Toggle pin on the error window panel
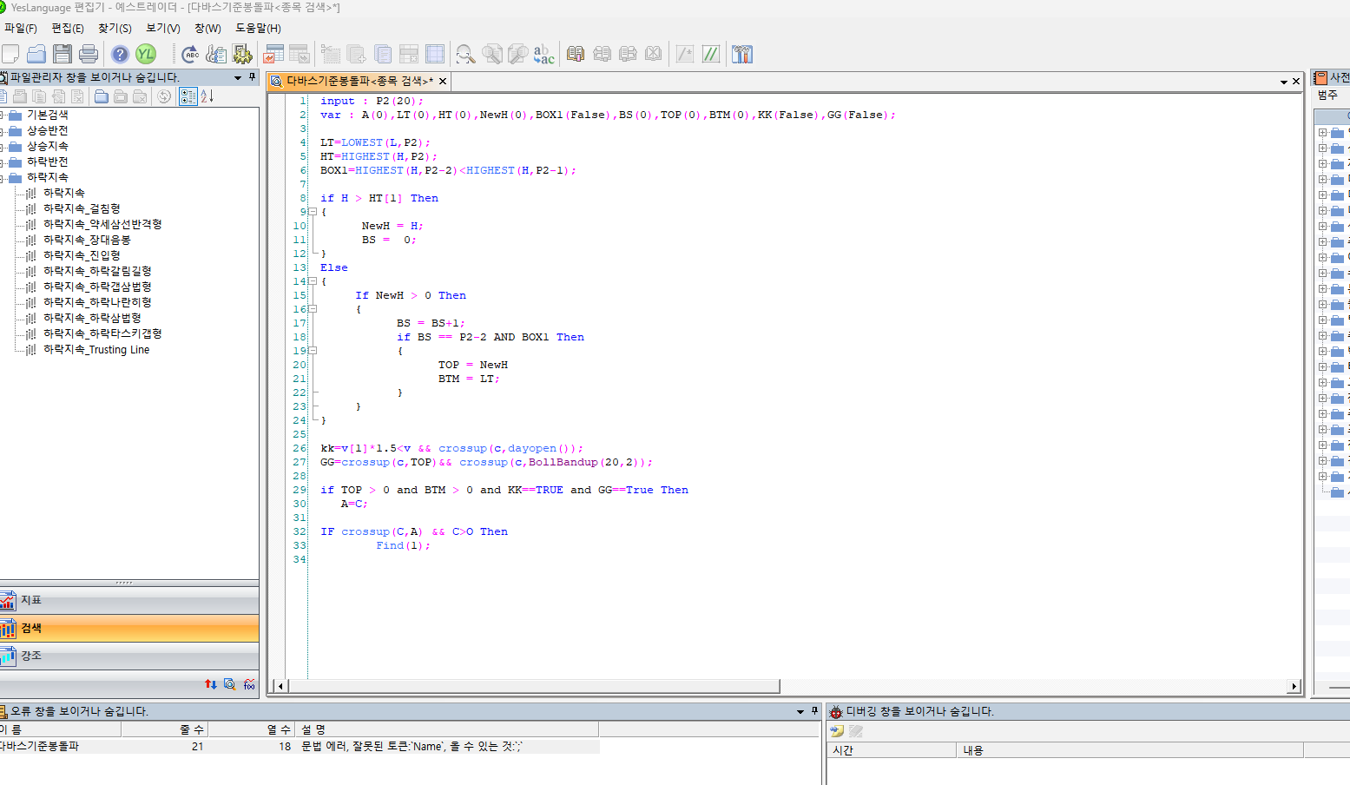The width and height of the screenshot is (1350, 785). pyautogui.click(x=814, y=711)
